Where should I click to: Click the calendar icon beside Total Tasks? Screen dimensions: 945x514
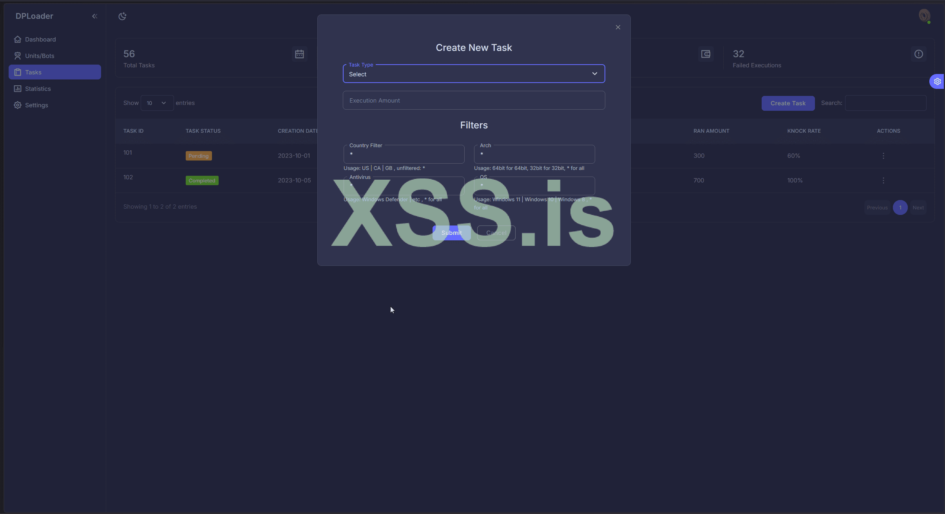click(299, 54)
